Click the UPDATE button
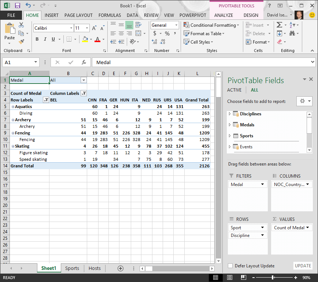This screenshot has width=318, height=282. tap(303, 266)
